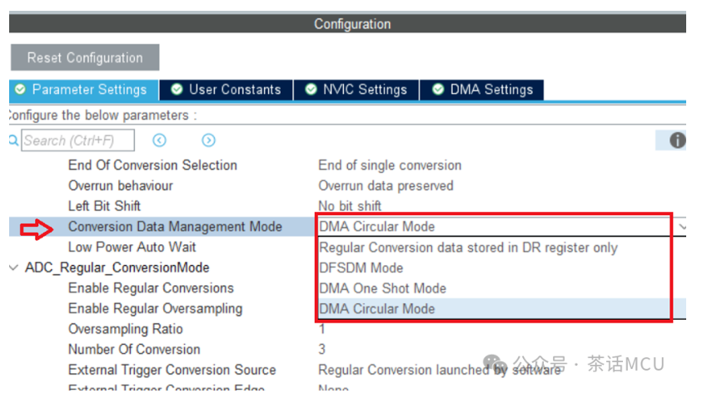Viewport: 707px width, 408px height.
Task: Select Regular Conversion data stored in DR option
Action: (x=468, y=247)
